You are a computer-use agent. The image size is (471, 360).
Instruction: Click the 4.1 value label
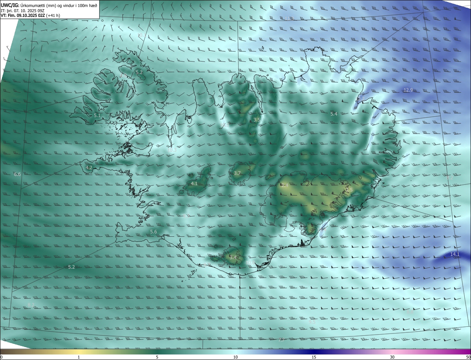tap(194, 184)
